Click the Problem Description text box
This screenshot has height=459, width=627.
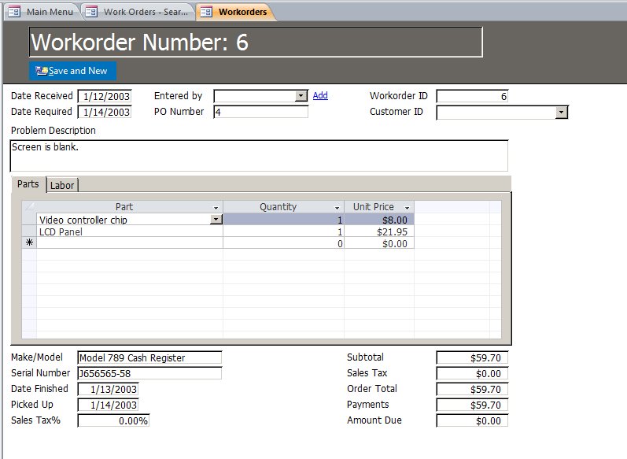[259, 156]
